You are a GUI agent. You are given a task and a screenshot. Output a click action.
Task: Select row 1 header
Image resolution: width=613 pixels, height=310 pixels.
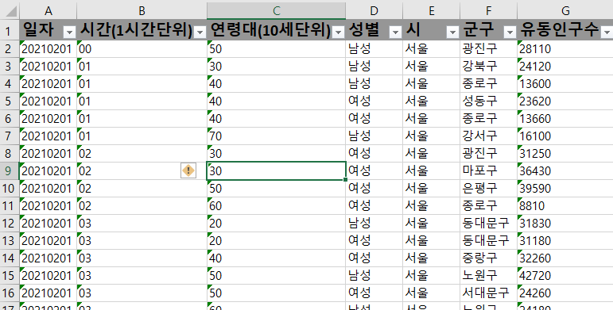click(10, 29)
